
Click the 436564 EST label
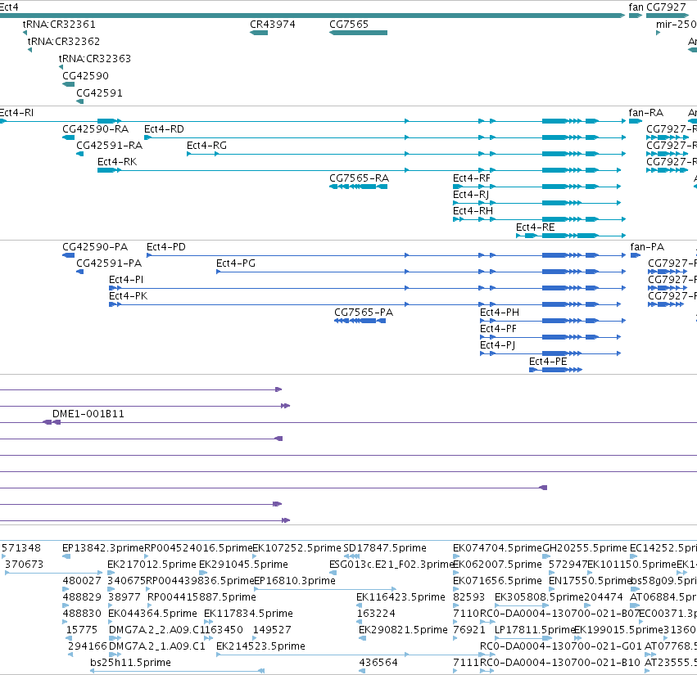378,663
